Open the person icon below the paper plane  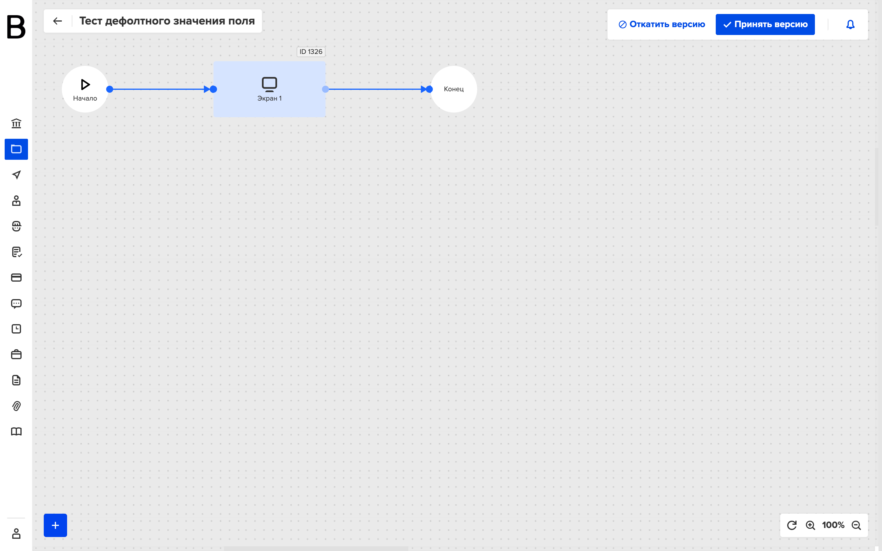tap(16, 201)
